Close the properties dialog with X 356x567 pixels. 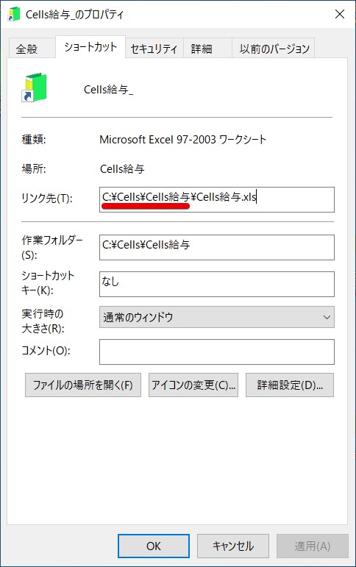point(339,14)
